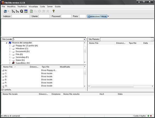Open the Site Manager icon
This screenshot has height=118, width=155.
[x=5, y=11]
